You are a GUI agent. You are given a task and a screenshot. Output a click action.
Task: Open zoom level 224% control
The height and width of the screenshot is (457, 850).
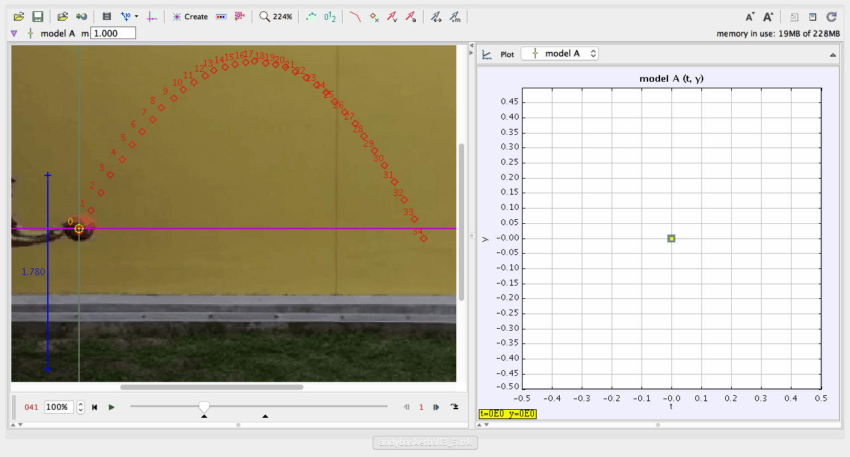(276, 17)
